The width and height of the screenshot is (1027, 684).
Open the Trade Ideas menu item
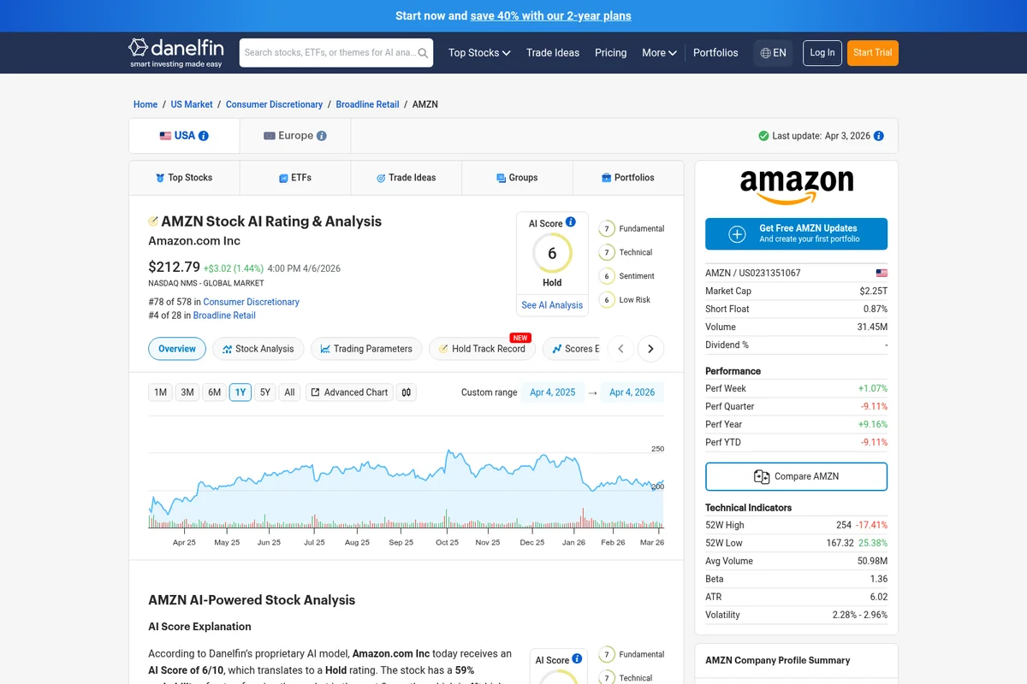click(x=552, y=52)
